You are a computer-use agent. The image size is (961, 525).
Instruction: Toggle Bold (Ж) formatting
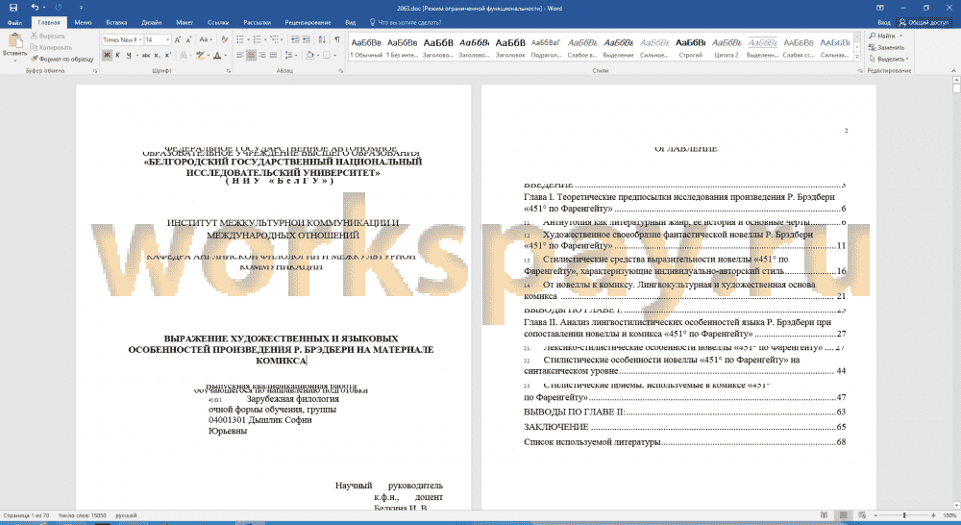(108, 55)
